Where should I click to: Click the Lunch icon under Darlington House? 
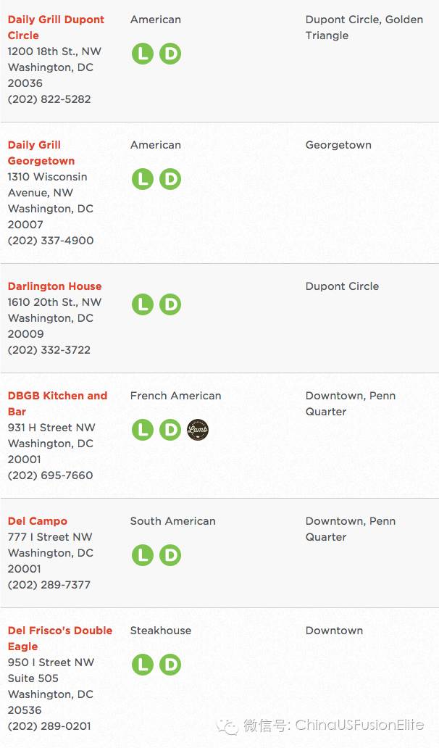143,304
